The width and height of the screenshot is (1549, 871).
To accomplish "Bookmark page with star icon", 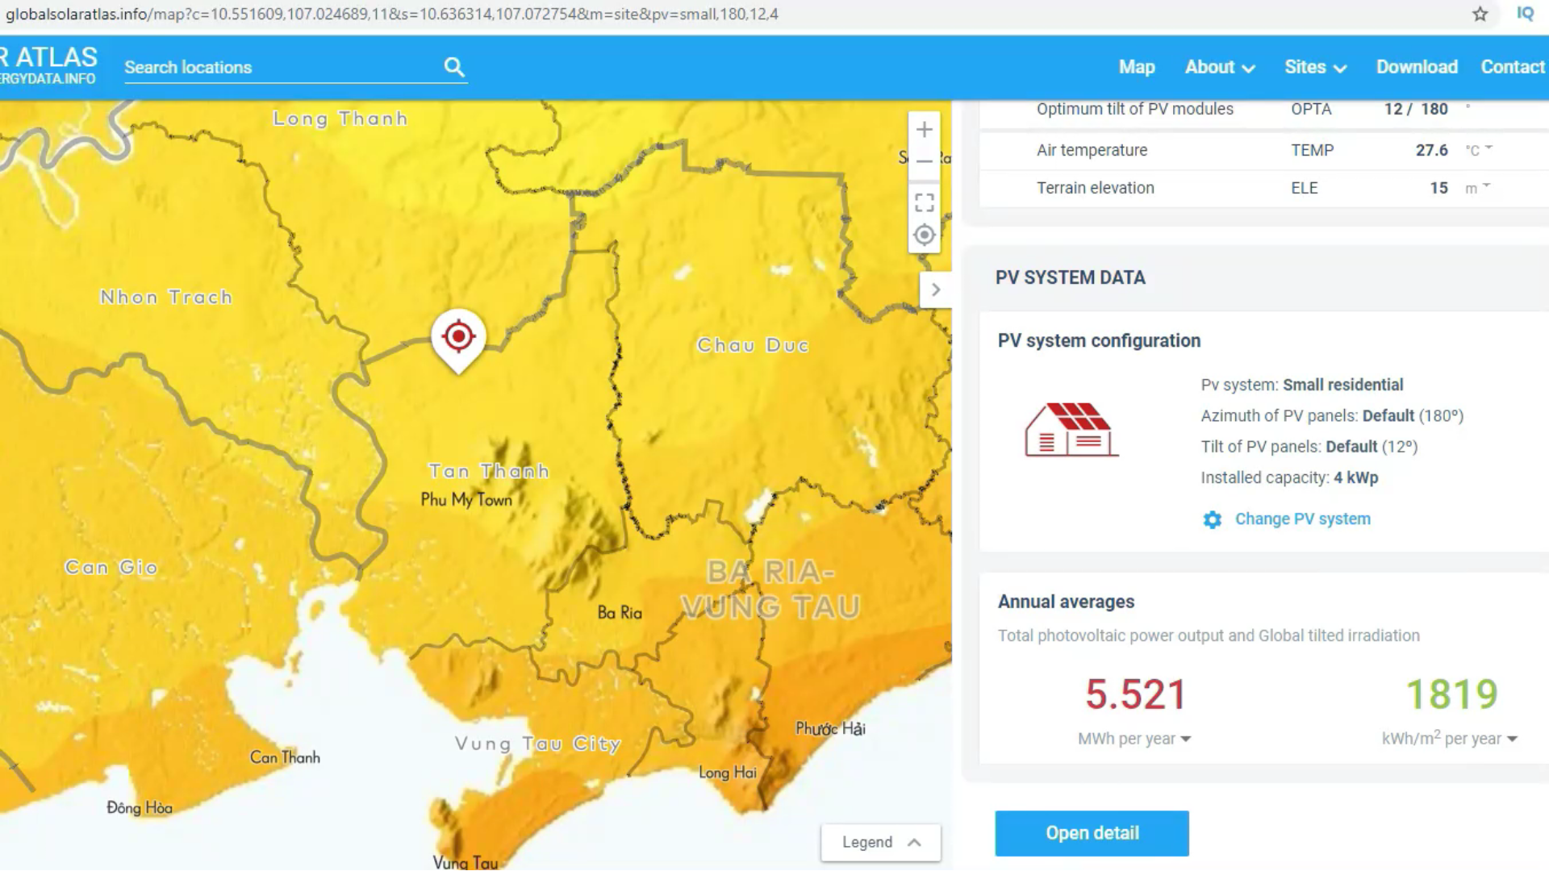I will tap(1480, 14).
